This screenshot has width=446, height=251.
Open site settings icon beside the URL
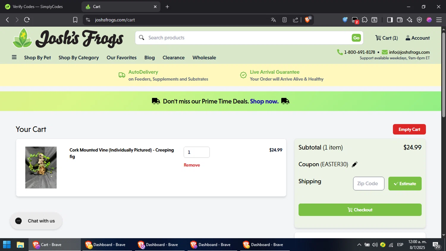coord(88,20)
